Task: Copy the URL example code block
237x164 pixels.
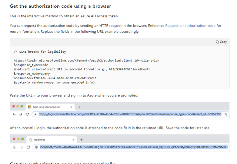Action: click(x=221, y=42)
